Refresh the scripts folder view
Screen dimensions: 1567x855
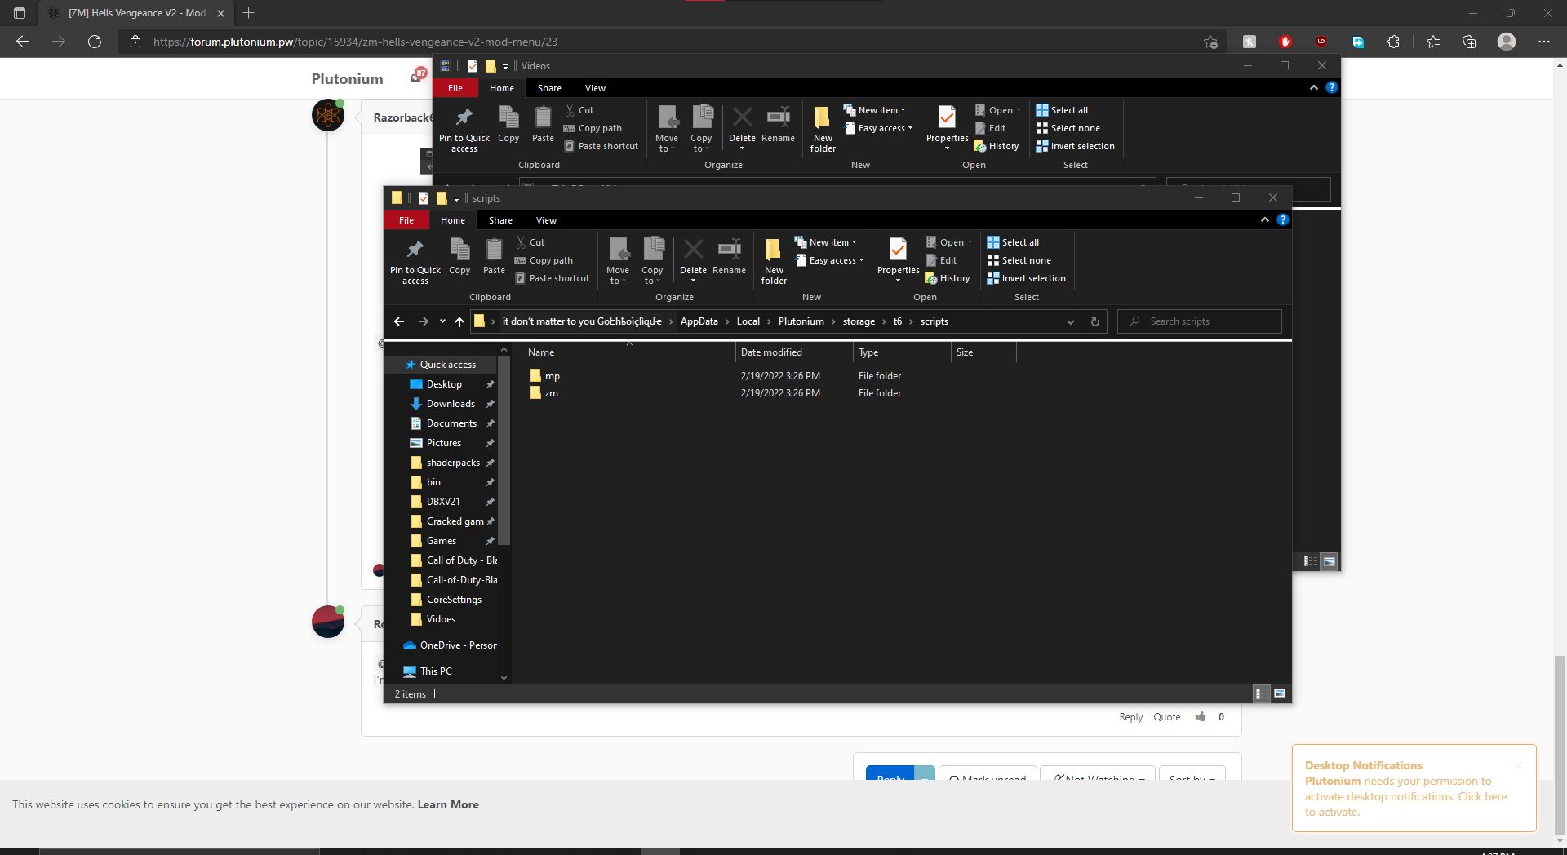(1095, 321)
